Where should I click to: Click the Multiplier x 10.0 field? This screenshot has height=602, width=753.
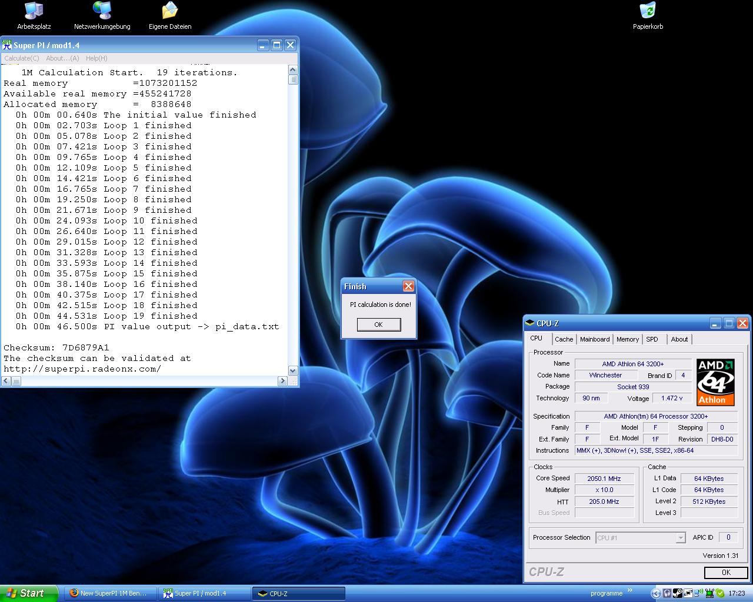pyautogui.click(x=605, y=490)
